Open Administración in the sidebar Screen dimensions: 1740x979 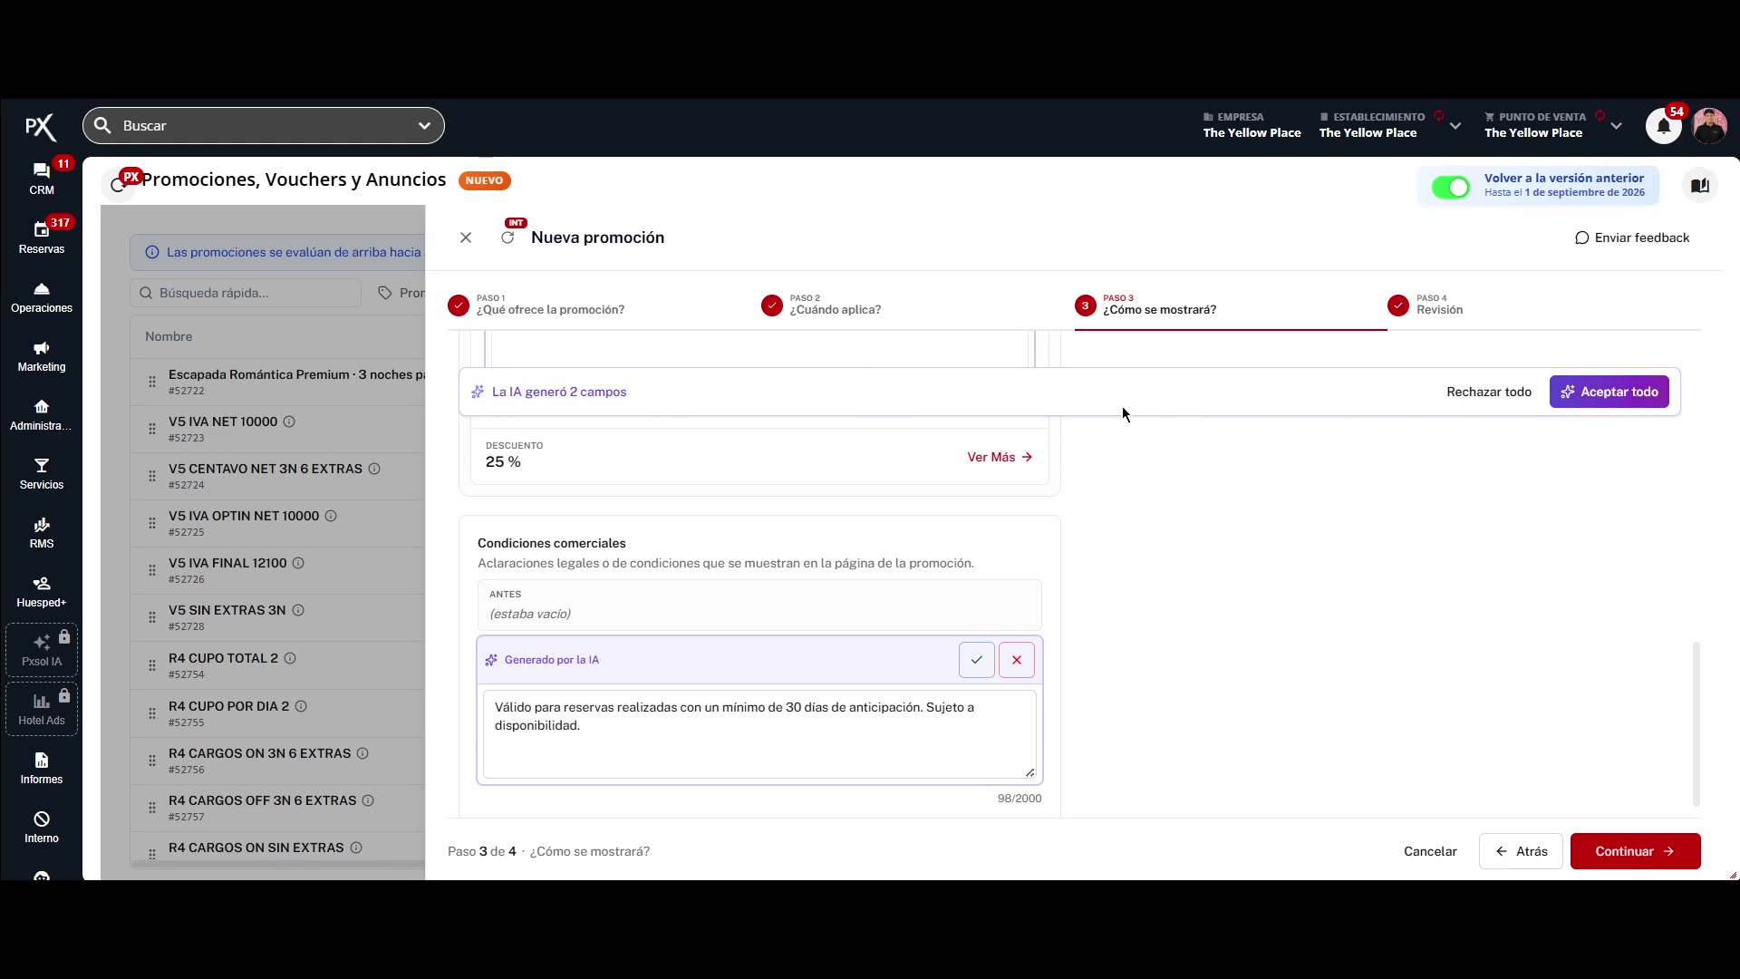42,415
